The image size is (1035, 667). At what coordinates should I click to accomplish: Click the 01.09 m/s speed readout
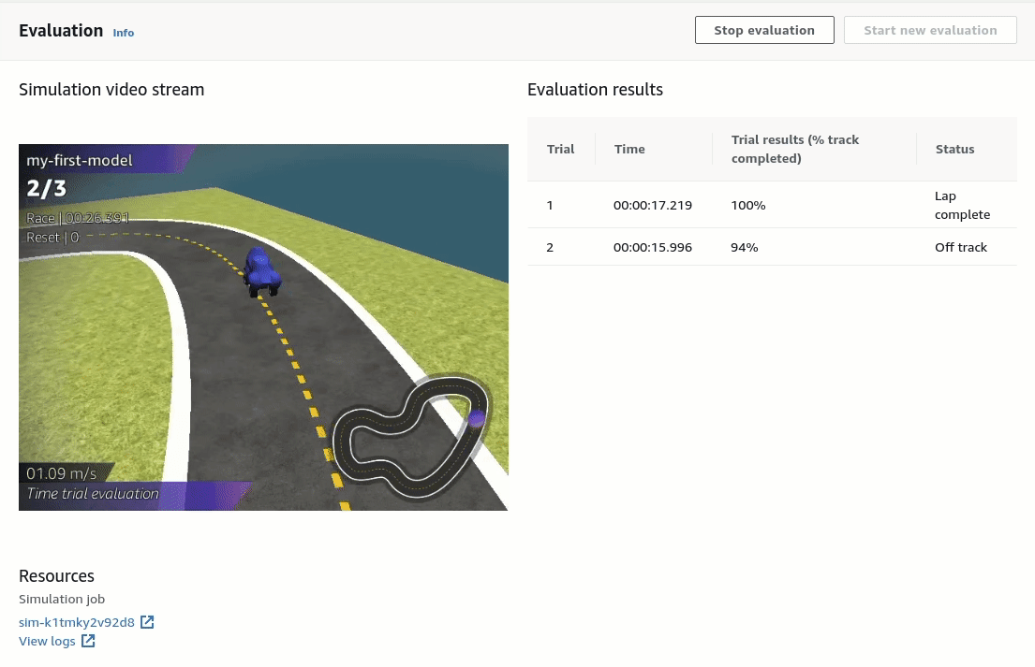[62, 473]
